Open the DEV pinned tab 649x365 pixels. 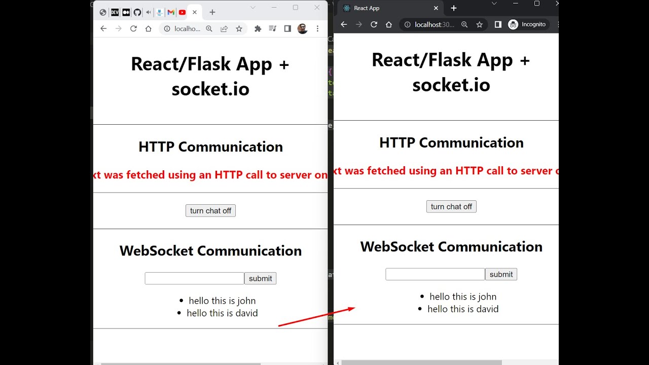115,12
